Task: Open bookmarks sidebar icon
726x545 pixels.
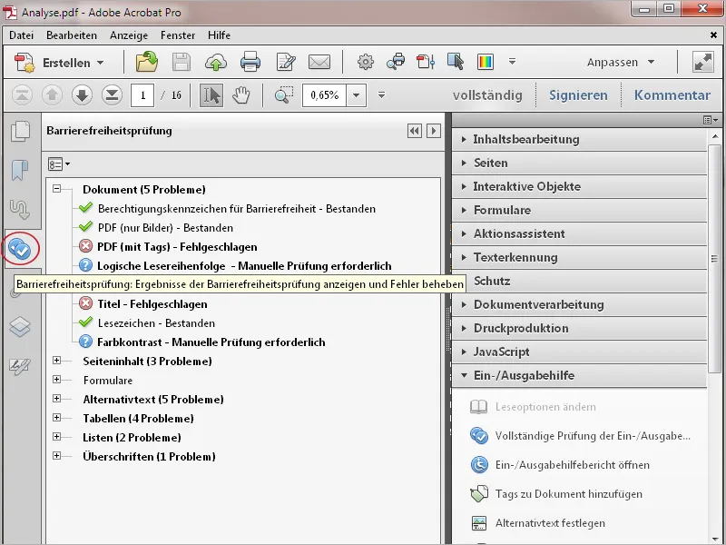Action: pos(20,170)
